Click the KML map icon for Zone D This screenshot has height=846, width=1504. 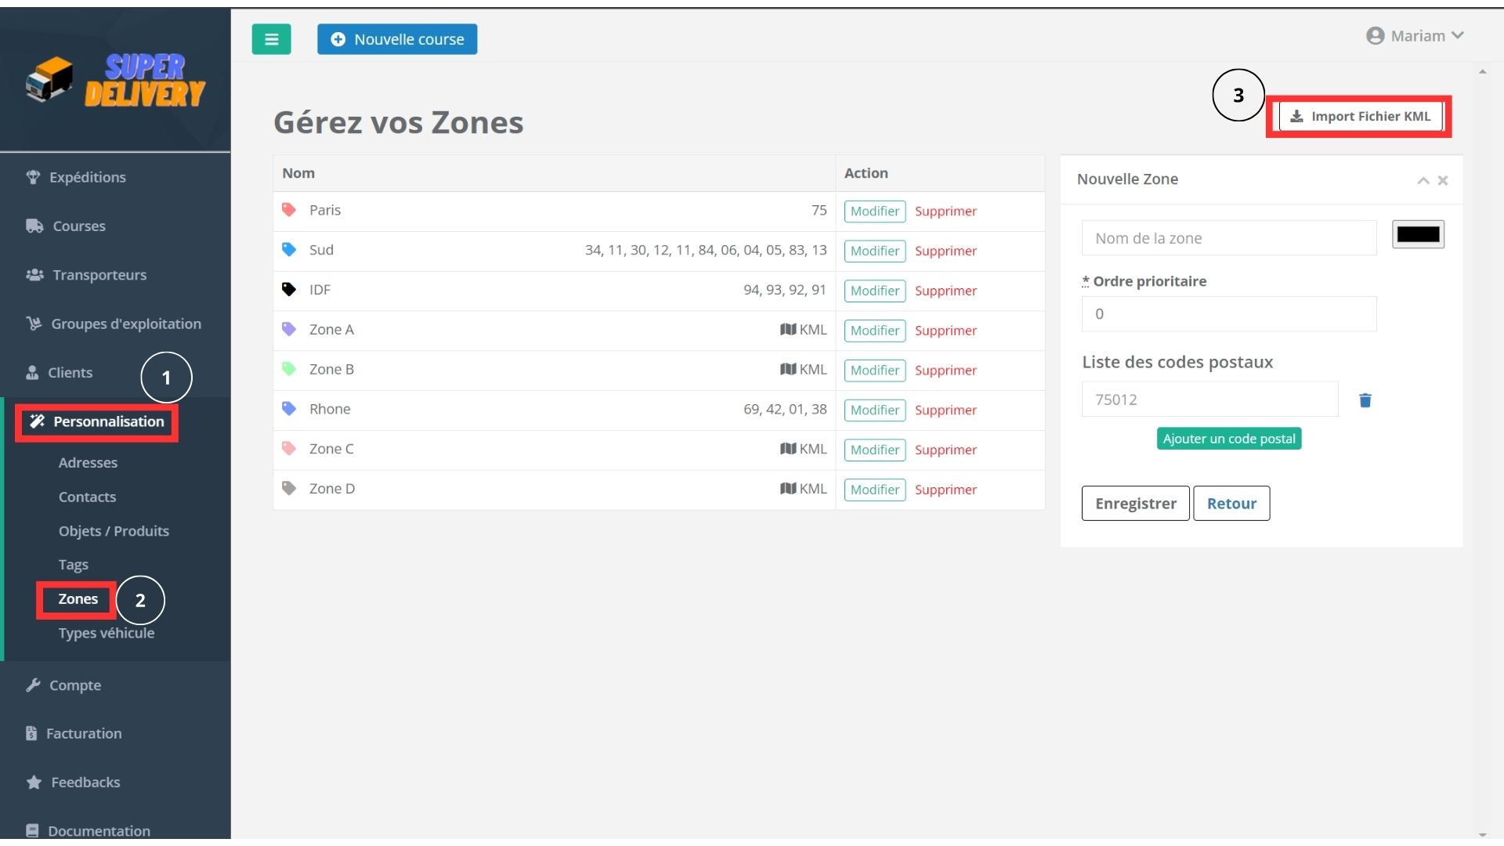788,489
